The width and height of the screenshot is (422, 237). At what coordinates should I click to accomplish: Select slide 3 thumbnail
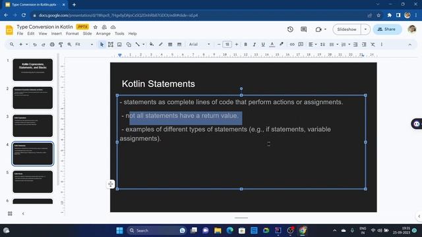(33, 126)
